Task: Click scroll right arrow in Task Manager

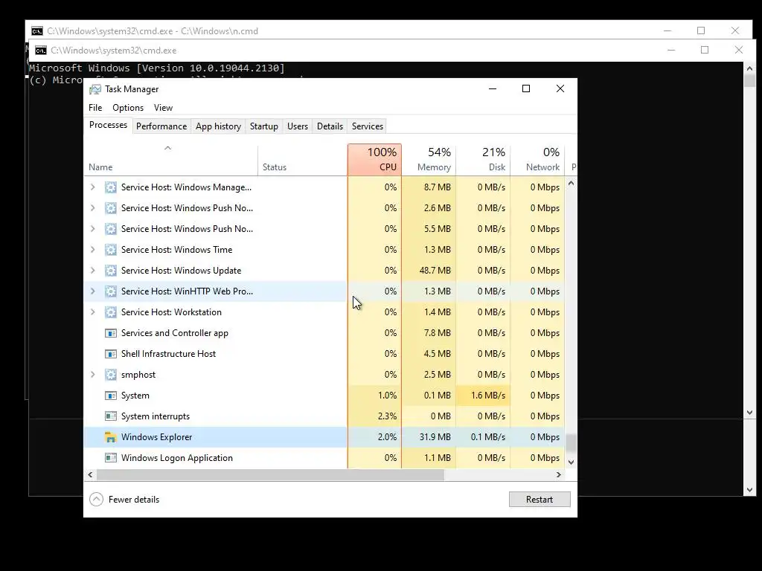Action: pos(559,475)
